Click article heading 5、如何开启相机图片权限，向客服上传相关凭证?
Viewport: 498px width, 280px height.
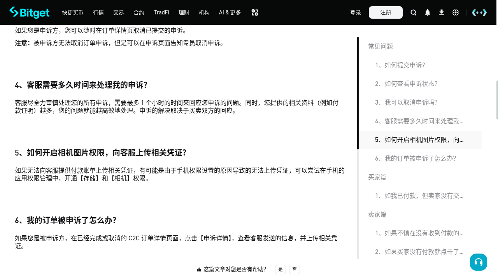pos(101,153)
